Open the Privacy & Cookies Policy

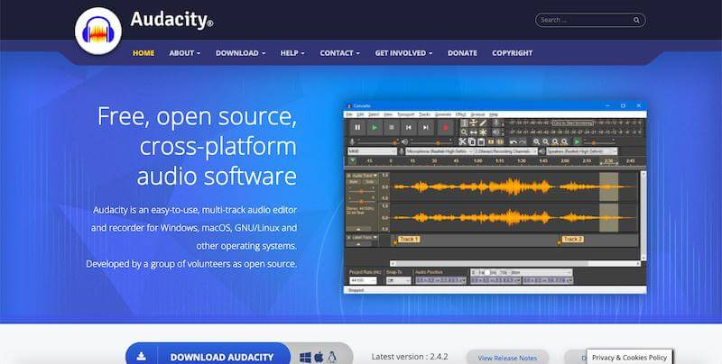[629, 357]
